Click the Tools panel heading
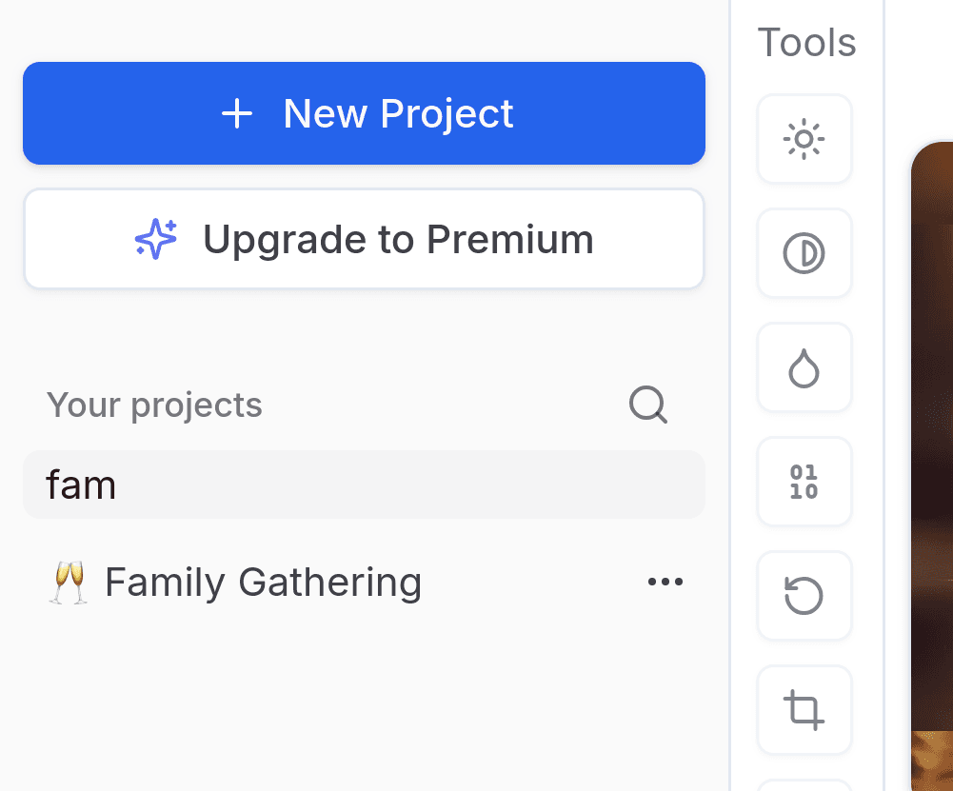The width and height of the screenshot is (953, 791). click(x=806, y=43)
